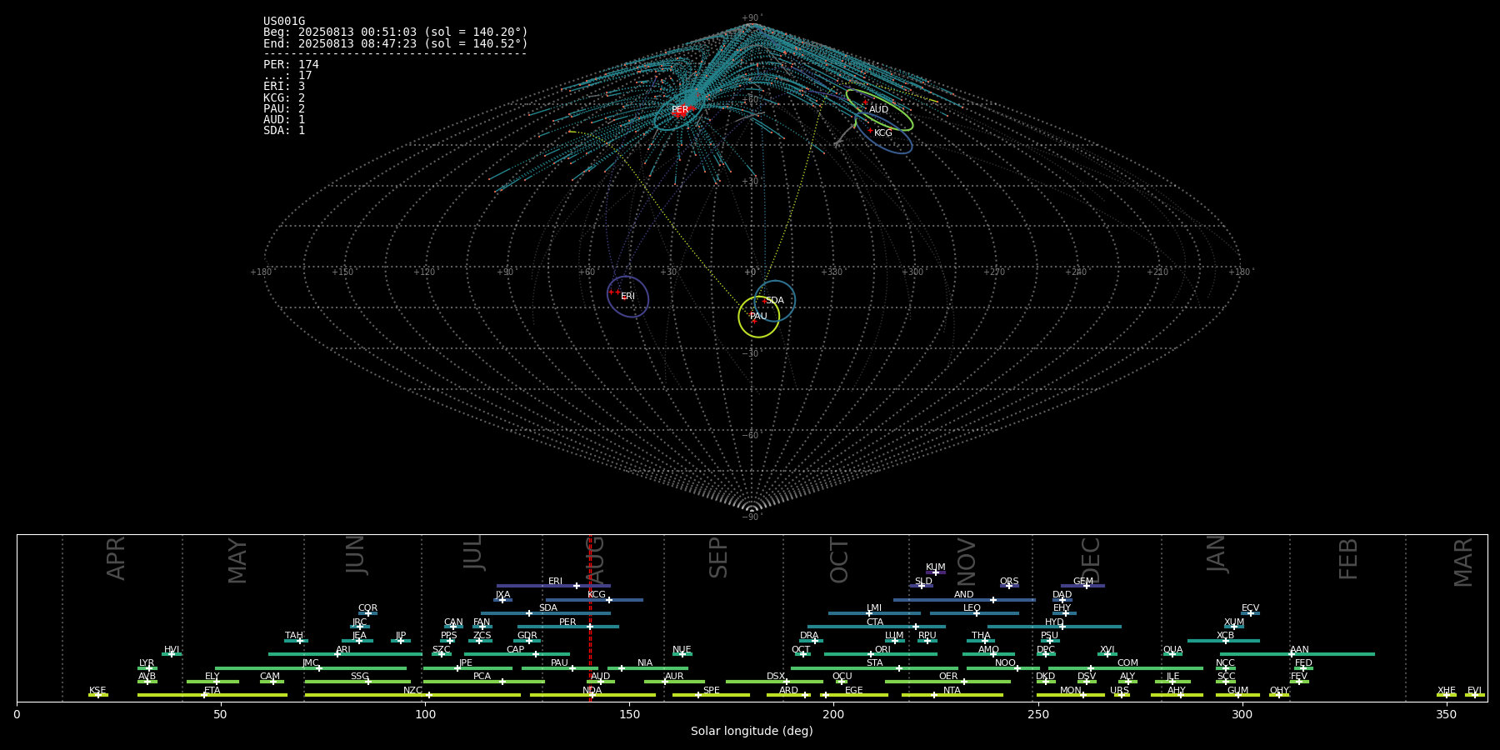1500x750 pixels.
Task: Click the ERI radiant label on the sky map
Action: click(x=627, y=297)
